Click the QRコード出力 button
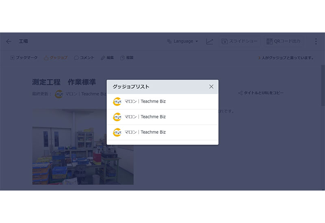Screen dimensions: 325x223 point(284,41)
